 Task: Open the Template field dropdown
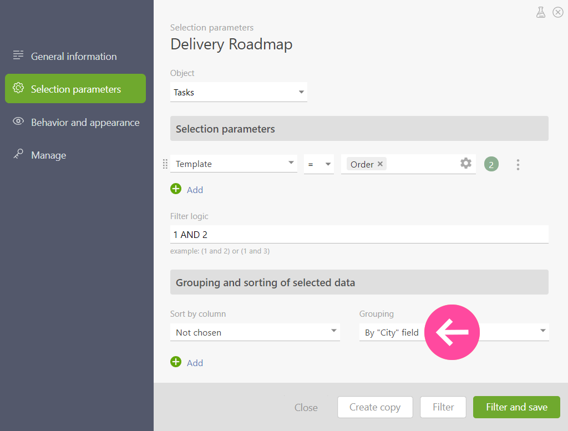(234, 164)
